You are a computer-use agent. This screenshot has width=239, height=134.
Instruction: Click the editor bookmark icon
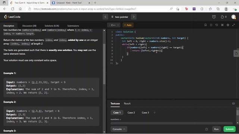coord(205,25)
